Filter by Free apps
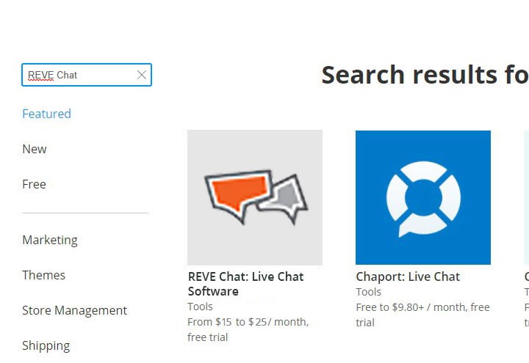The height and width of the screenshot is (363, 529). tap(34, 184)
